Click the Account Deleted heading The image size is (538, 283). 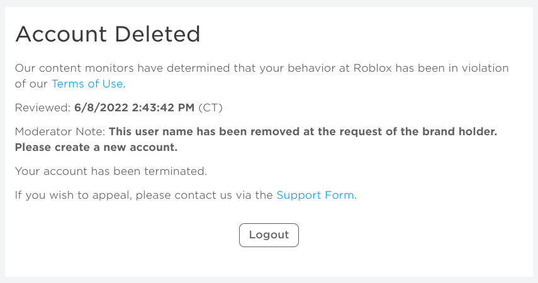pyautogui.click(x=108, y=34)
